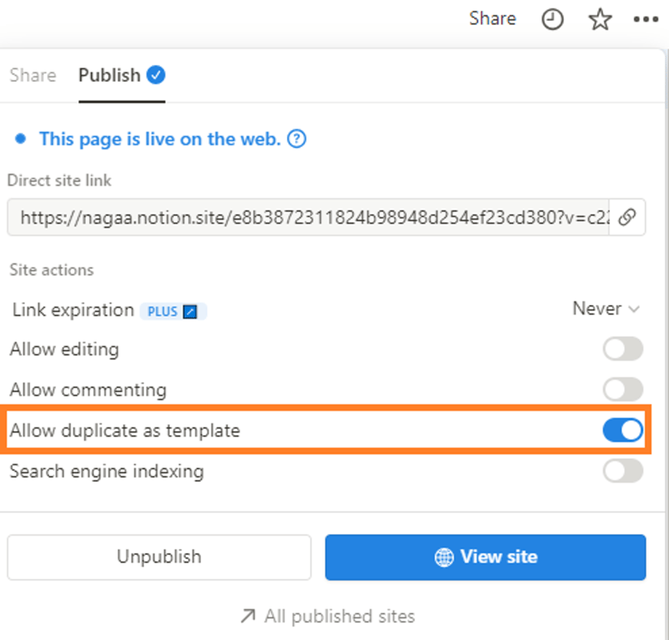Turn on Allow commenting

point(623,389)
